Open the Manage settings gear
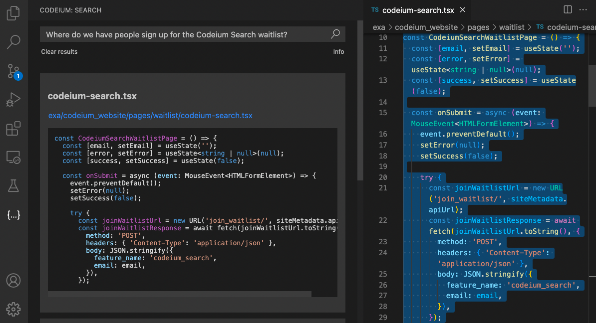 (x=13, y=309)
